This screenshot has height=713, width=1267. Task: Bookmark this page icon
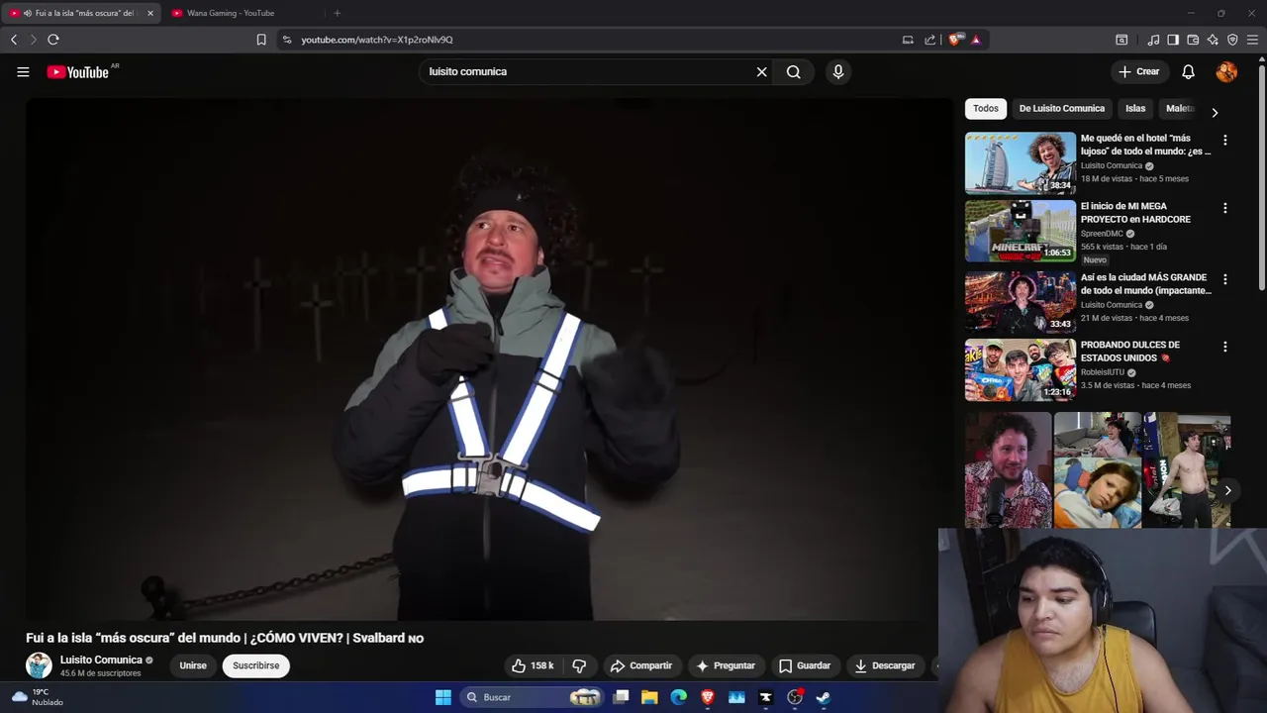click(261, 40)
